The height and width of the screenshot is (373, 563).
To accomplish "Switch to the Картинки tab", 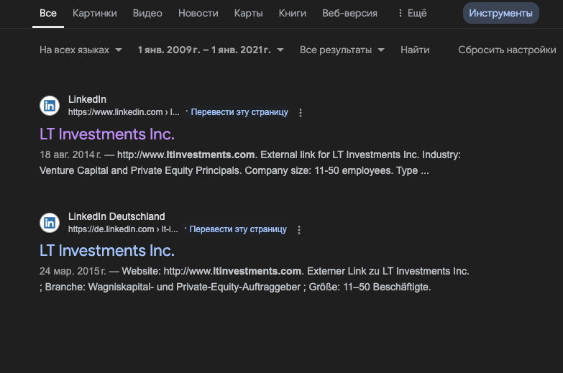I will coord(95,13).
